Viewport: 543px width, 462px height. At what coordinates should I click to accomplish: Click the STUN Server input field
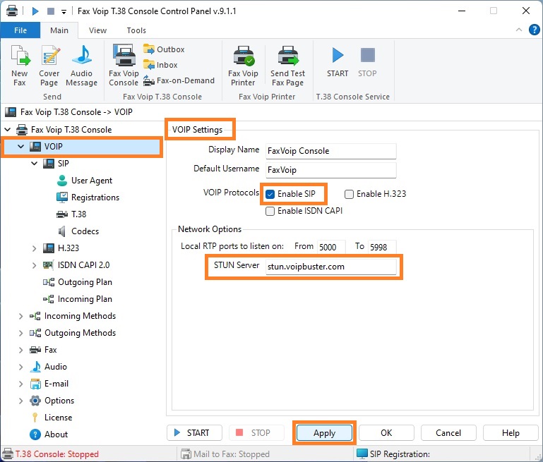pos(330,267)
